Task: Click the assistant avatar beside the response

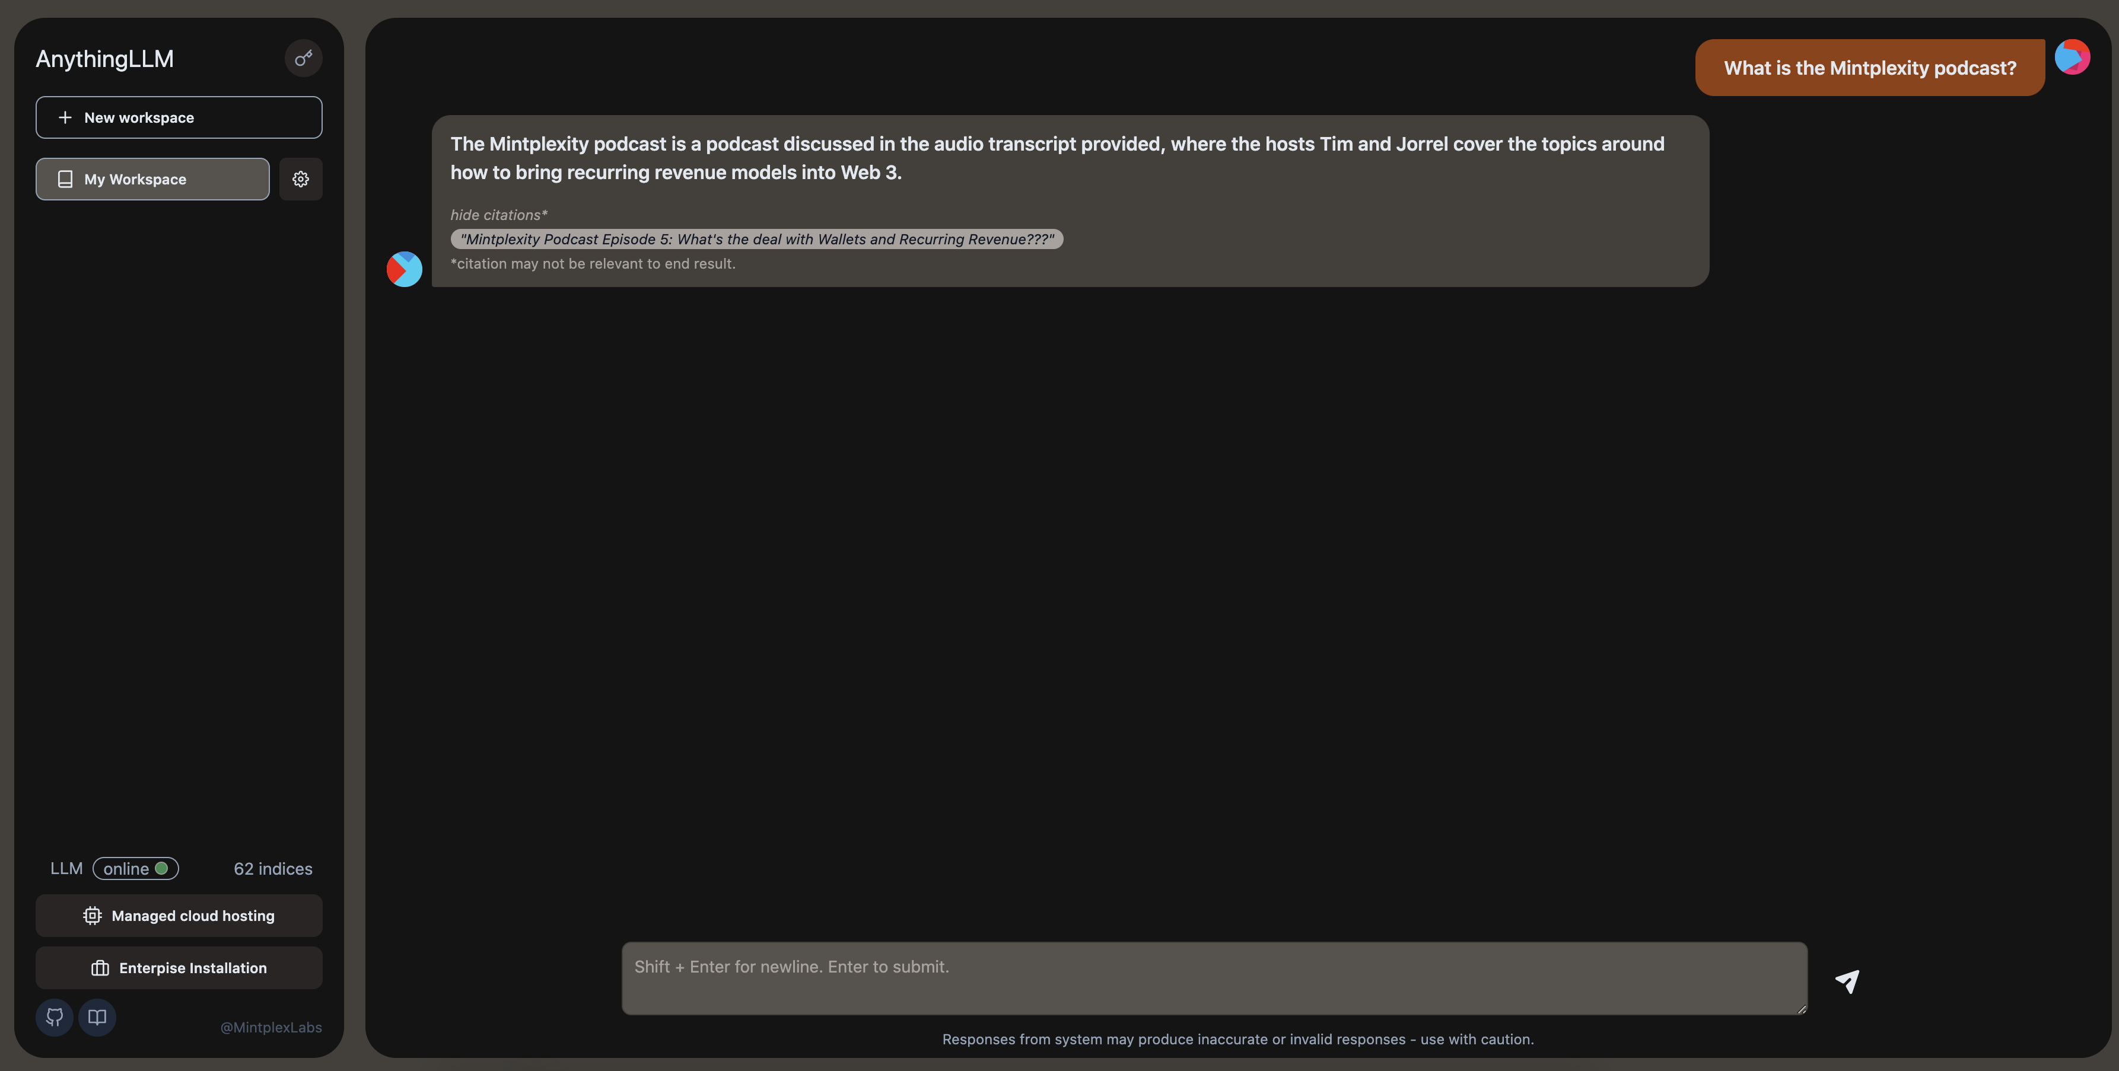Action: [405, 269]
